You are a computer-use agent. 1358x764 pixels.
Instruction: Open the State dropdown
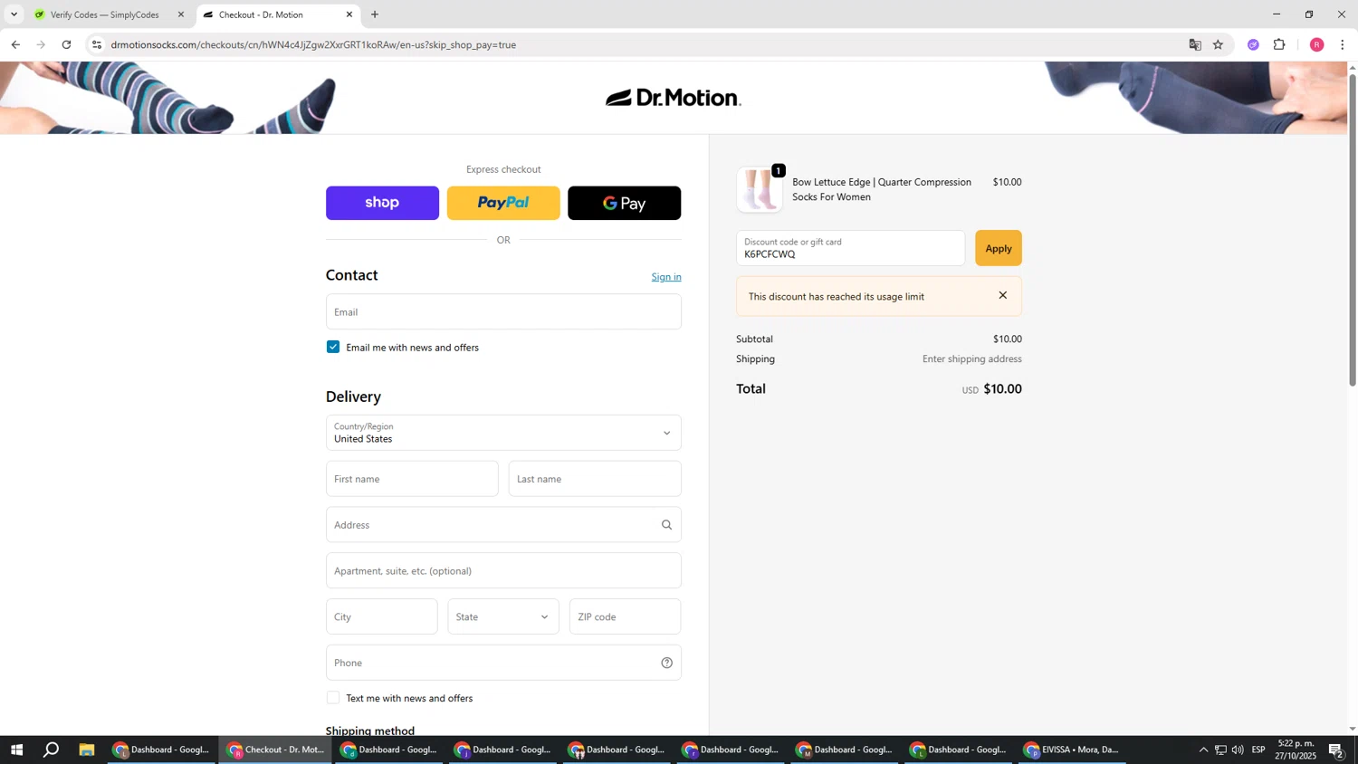point(503,616)
